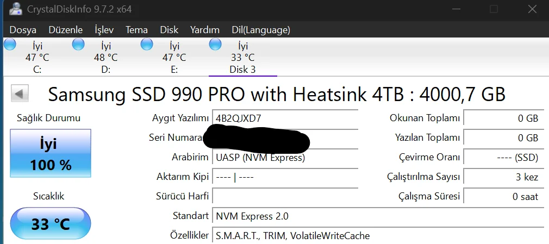Click the firmware field 4B2QJXD7
Viewport: 549px width, 244px height.
click(x=285, y=118)
